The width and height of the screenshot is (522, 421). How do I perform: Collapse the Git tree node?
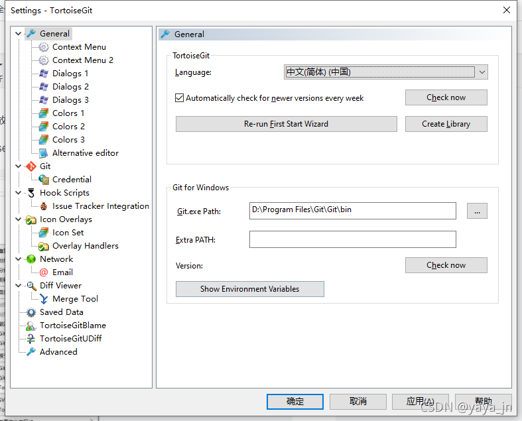click(19, 166)
